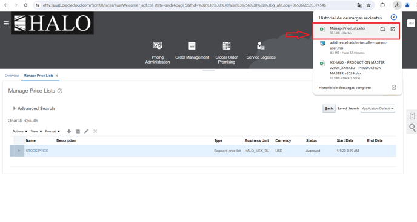Click the HALO logo
417x222 pixels.
click(x=52, y=24)
